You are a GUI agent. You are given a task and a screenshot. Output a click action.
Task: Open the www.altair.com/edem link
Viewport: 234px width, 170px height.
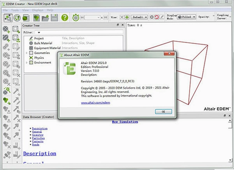tap(95, 103)
